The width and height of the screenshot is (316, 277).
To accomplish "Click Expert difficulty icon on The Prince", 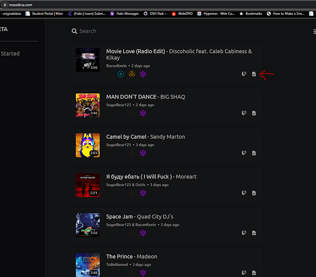I will point(143,273).
